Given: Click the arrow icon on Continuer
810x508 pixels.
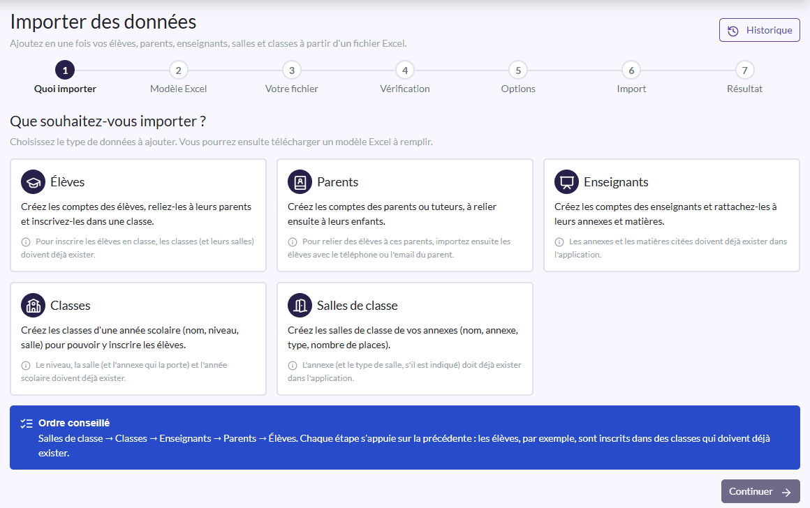Looking at the screenshot, I should pos(786,492).
